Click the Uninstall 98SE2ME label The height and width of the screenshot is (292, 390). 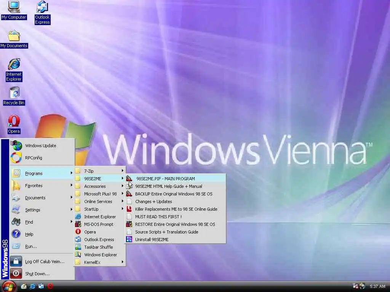click(152, 240)
